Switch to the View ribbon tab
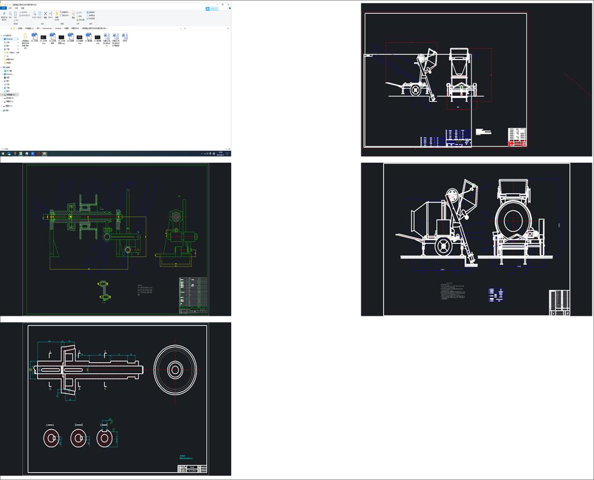 click(22, 8)
